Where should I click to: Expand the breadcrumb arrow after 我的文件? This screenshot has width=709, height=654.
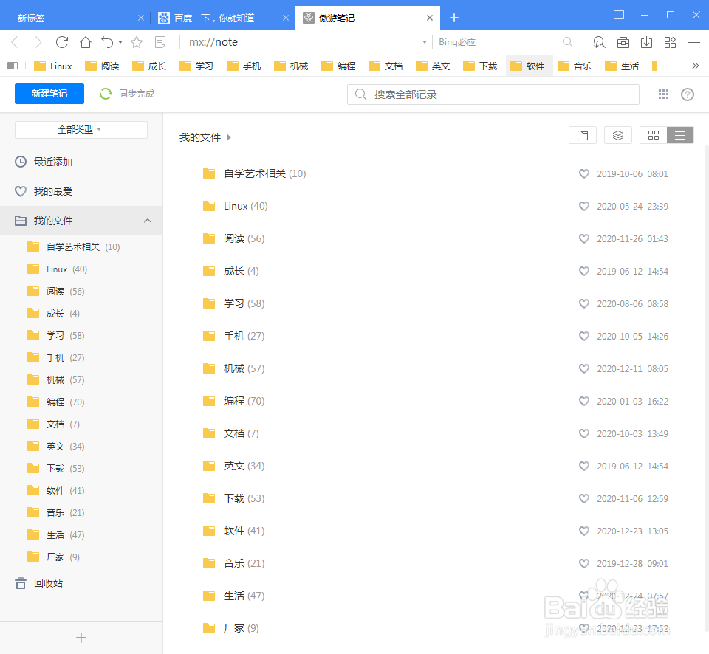229,137
